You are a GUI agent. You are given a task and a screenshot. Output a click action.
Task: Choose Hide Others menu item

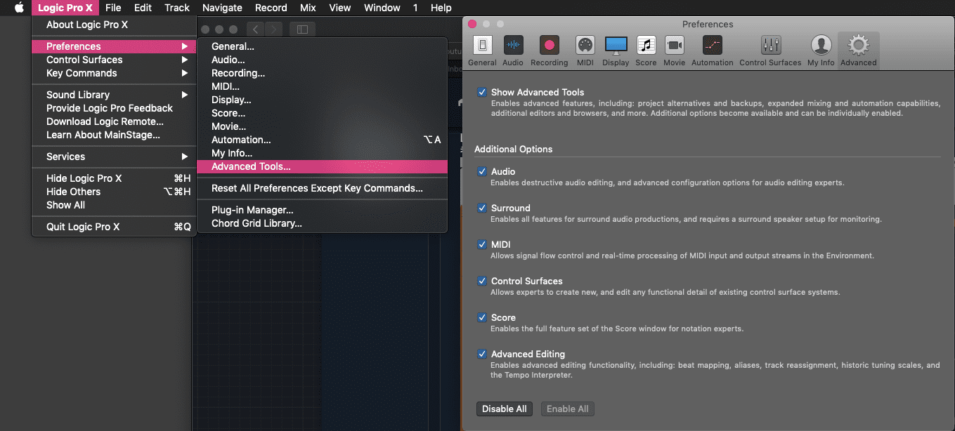click(x=114, y=192)
